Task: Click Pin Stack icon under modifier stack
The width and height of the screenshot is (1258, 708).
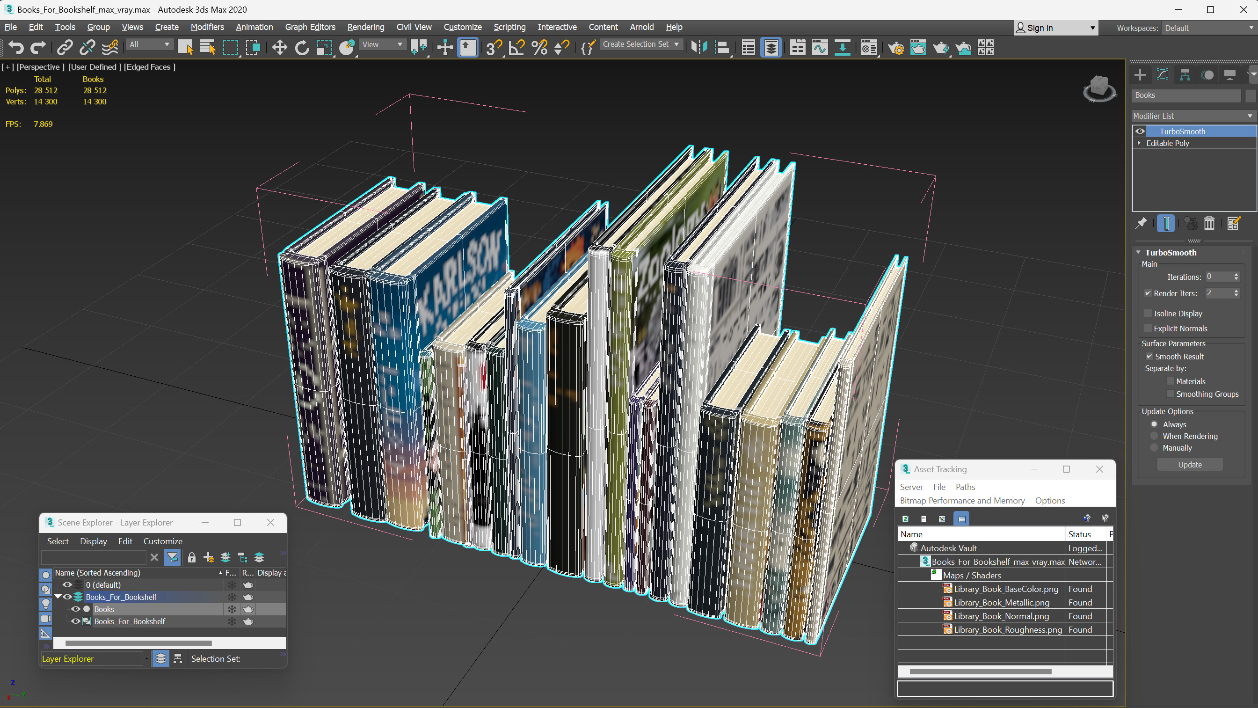Action: pyautogui.click(x=1141, y=223)
